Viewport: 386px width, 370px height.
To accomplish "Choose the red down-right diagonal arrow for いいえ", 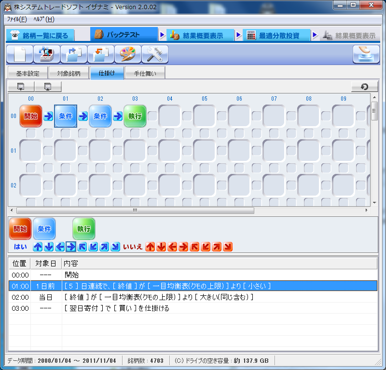I will point(228,247).
